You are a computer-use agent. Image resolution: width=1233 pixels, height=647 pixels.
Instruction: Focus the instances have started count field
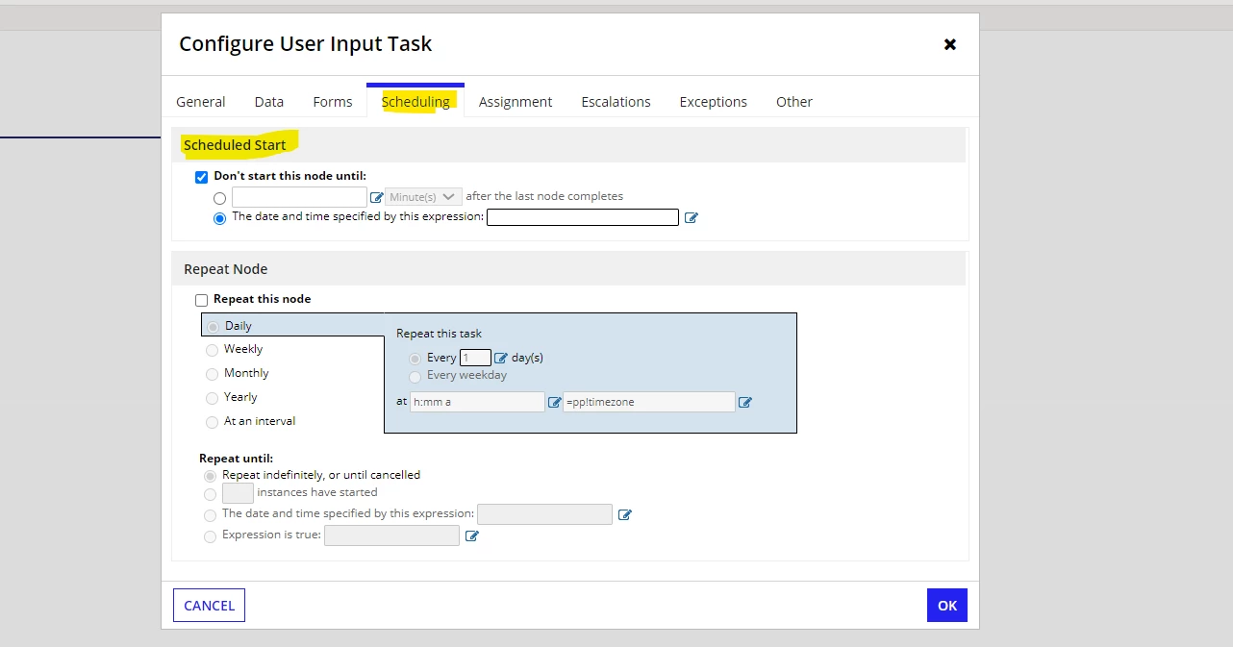tap(238, 493)
